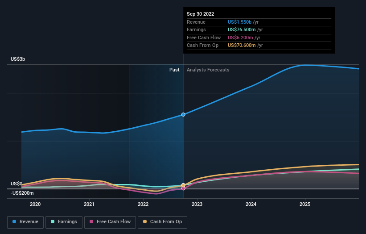Click the US$1.550b revenue value
The image size is (366, 234).
point(239,22)
